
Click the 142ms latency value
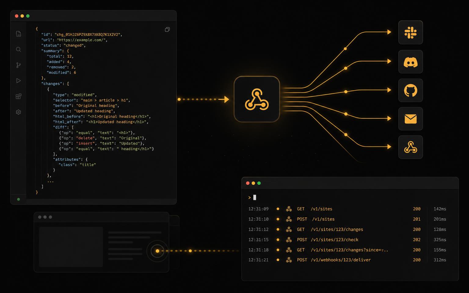440,209
